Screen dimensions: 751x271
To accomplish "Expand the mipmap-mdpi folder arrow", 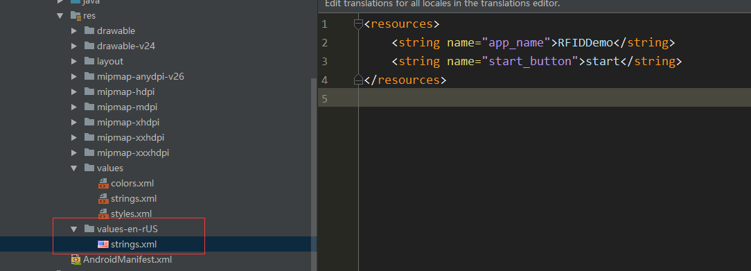I will (73, 107).
